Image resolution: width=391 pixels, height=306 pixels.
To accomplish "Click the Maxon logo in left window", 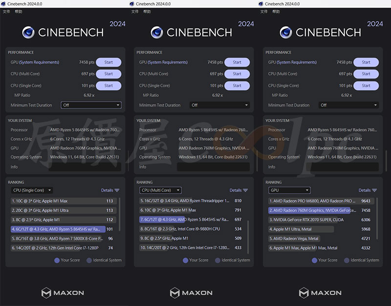I will [63, 293].
